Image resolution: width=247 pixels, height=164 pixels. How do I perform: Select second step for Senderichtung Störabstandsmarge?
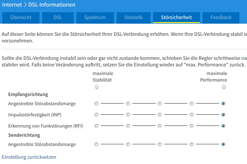click(x=128, y=144)
